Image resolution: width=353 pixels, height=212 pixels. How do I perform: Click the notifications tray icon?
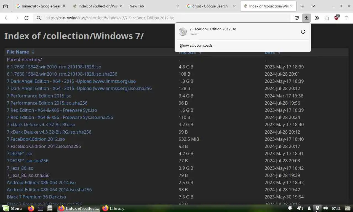coord(300,208)
